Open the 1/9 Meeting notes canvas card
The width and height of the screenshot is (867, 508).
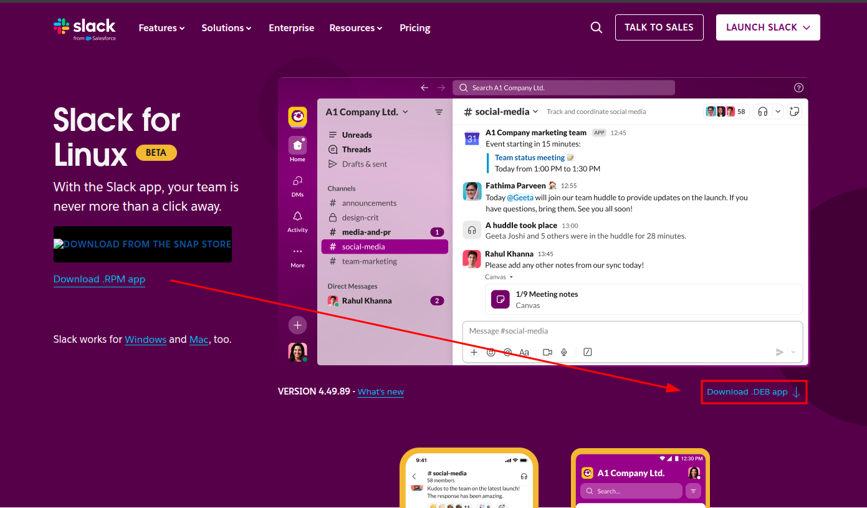(643, 300)
